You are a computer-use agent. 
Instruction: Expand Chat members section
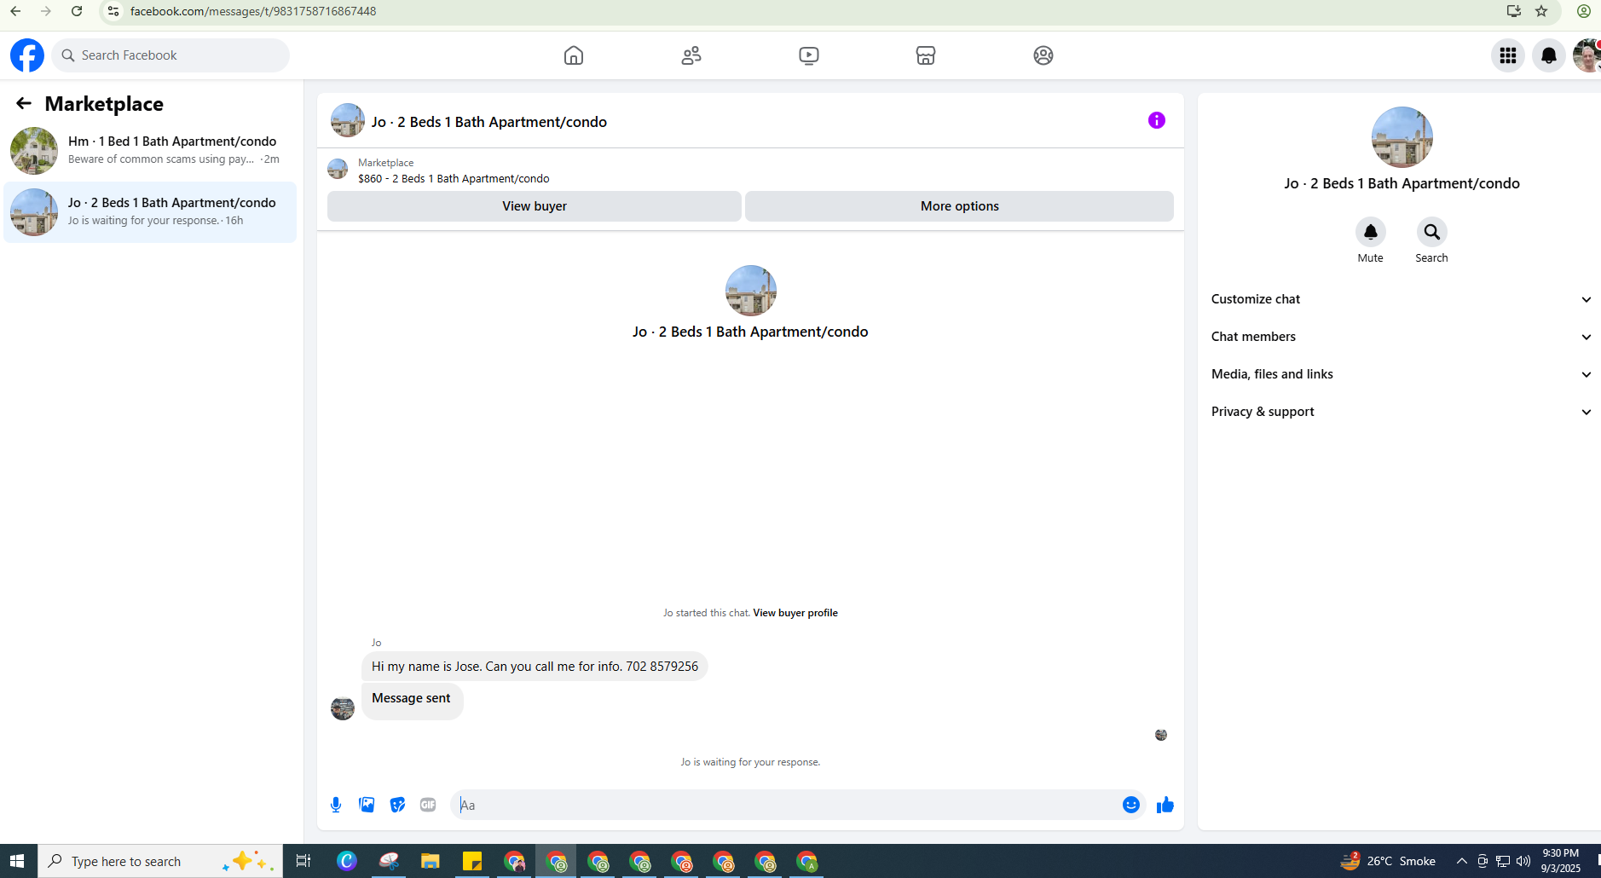1402,337
